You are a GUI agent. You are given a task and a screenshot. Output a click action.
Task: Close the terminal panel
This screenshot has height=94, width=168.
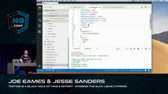click(x=149, y=49)
